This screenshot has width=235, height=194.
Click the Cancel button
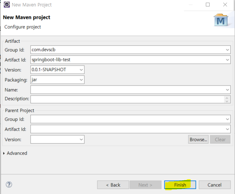tap(215, 185)
